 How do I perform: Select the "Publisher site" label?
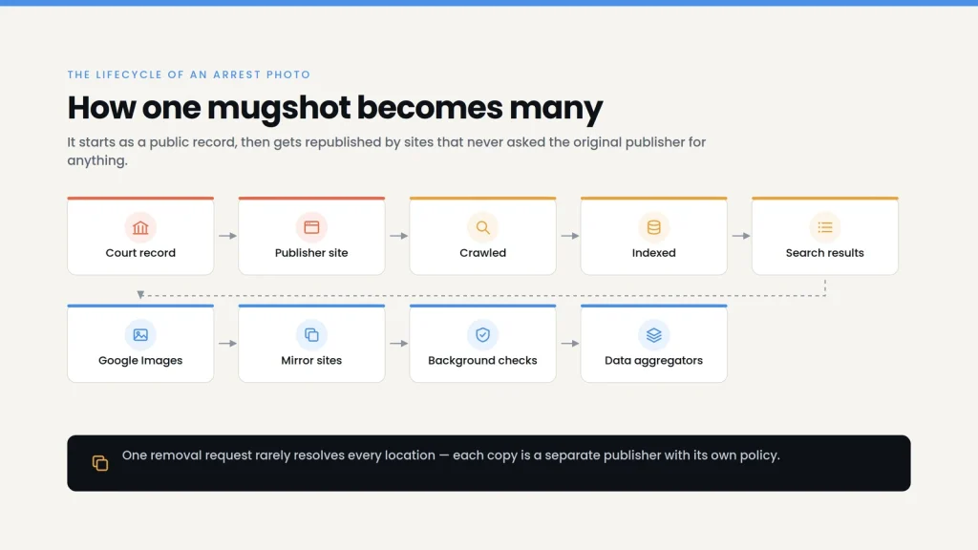tap(311, 252)
